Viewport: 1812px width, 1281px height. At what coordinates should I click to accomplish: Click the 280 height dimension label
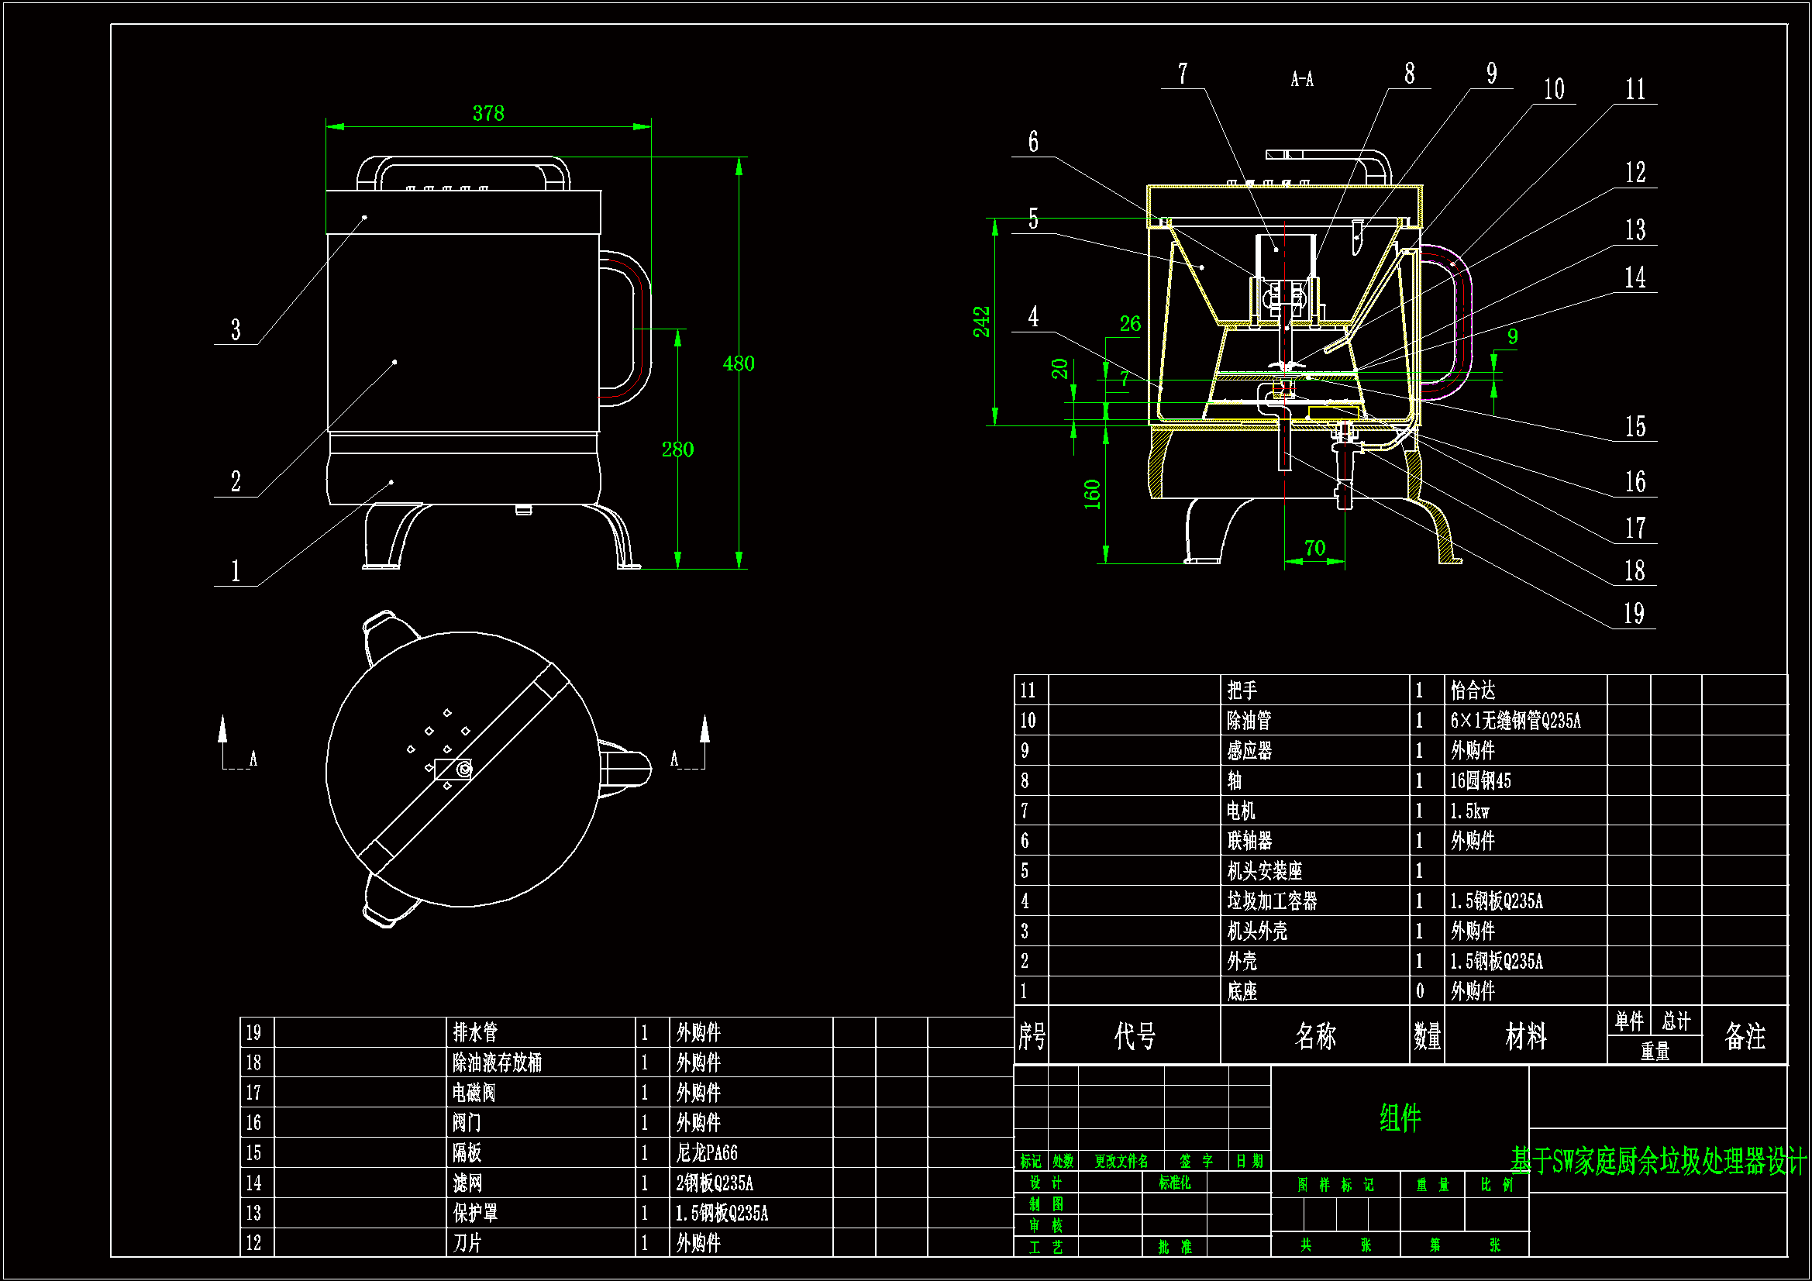point(677,450)
